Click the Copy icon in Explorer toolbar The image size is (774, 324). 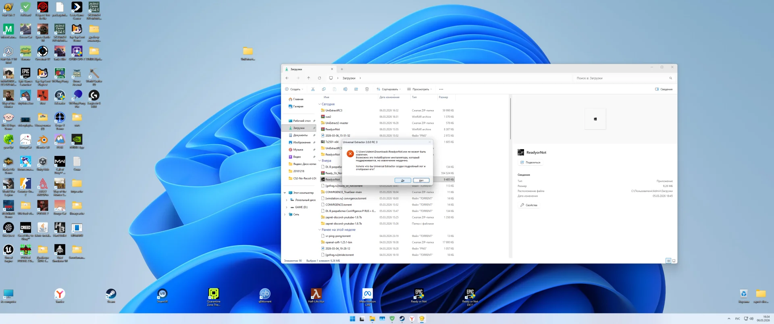324,89
